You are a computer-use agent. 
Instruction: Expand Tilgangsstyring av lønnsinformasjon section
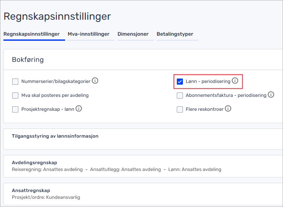(x=55, y=136)
